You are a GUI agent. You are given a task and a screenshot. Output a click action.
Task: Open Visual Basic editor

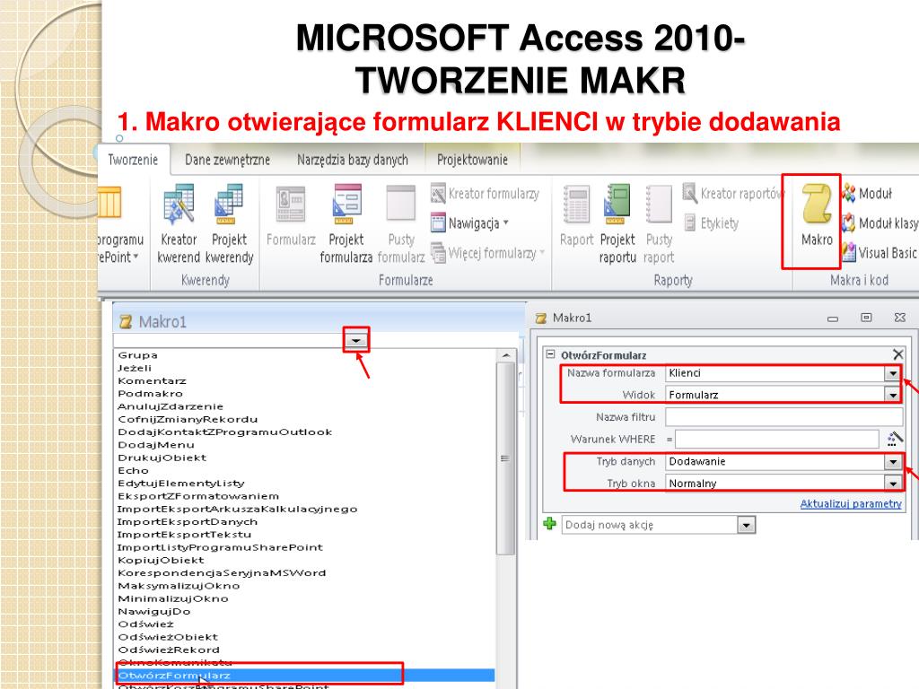click(x=880, y=252)
